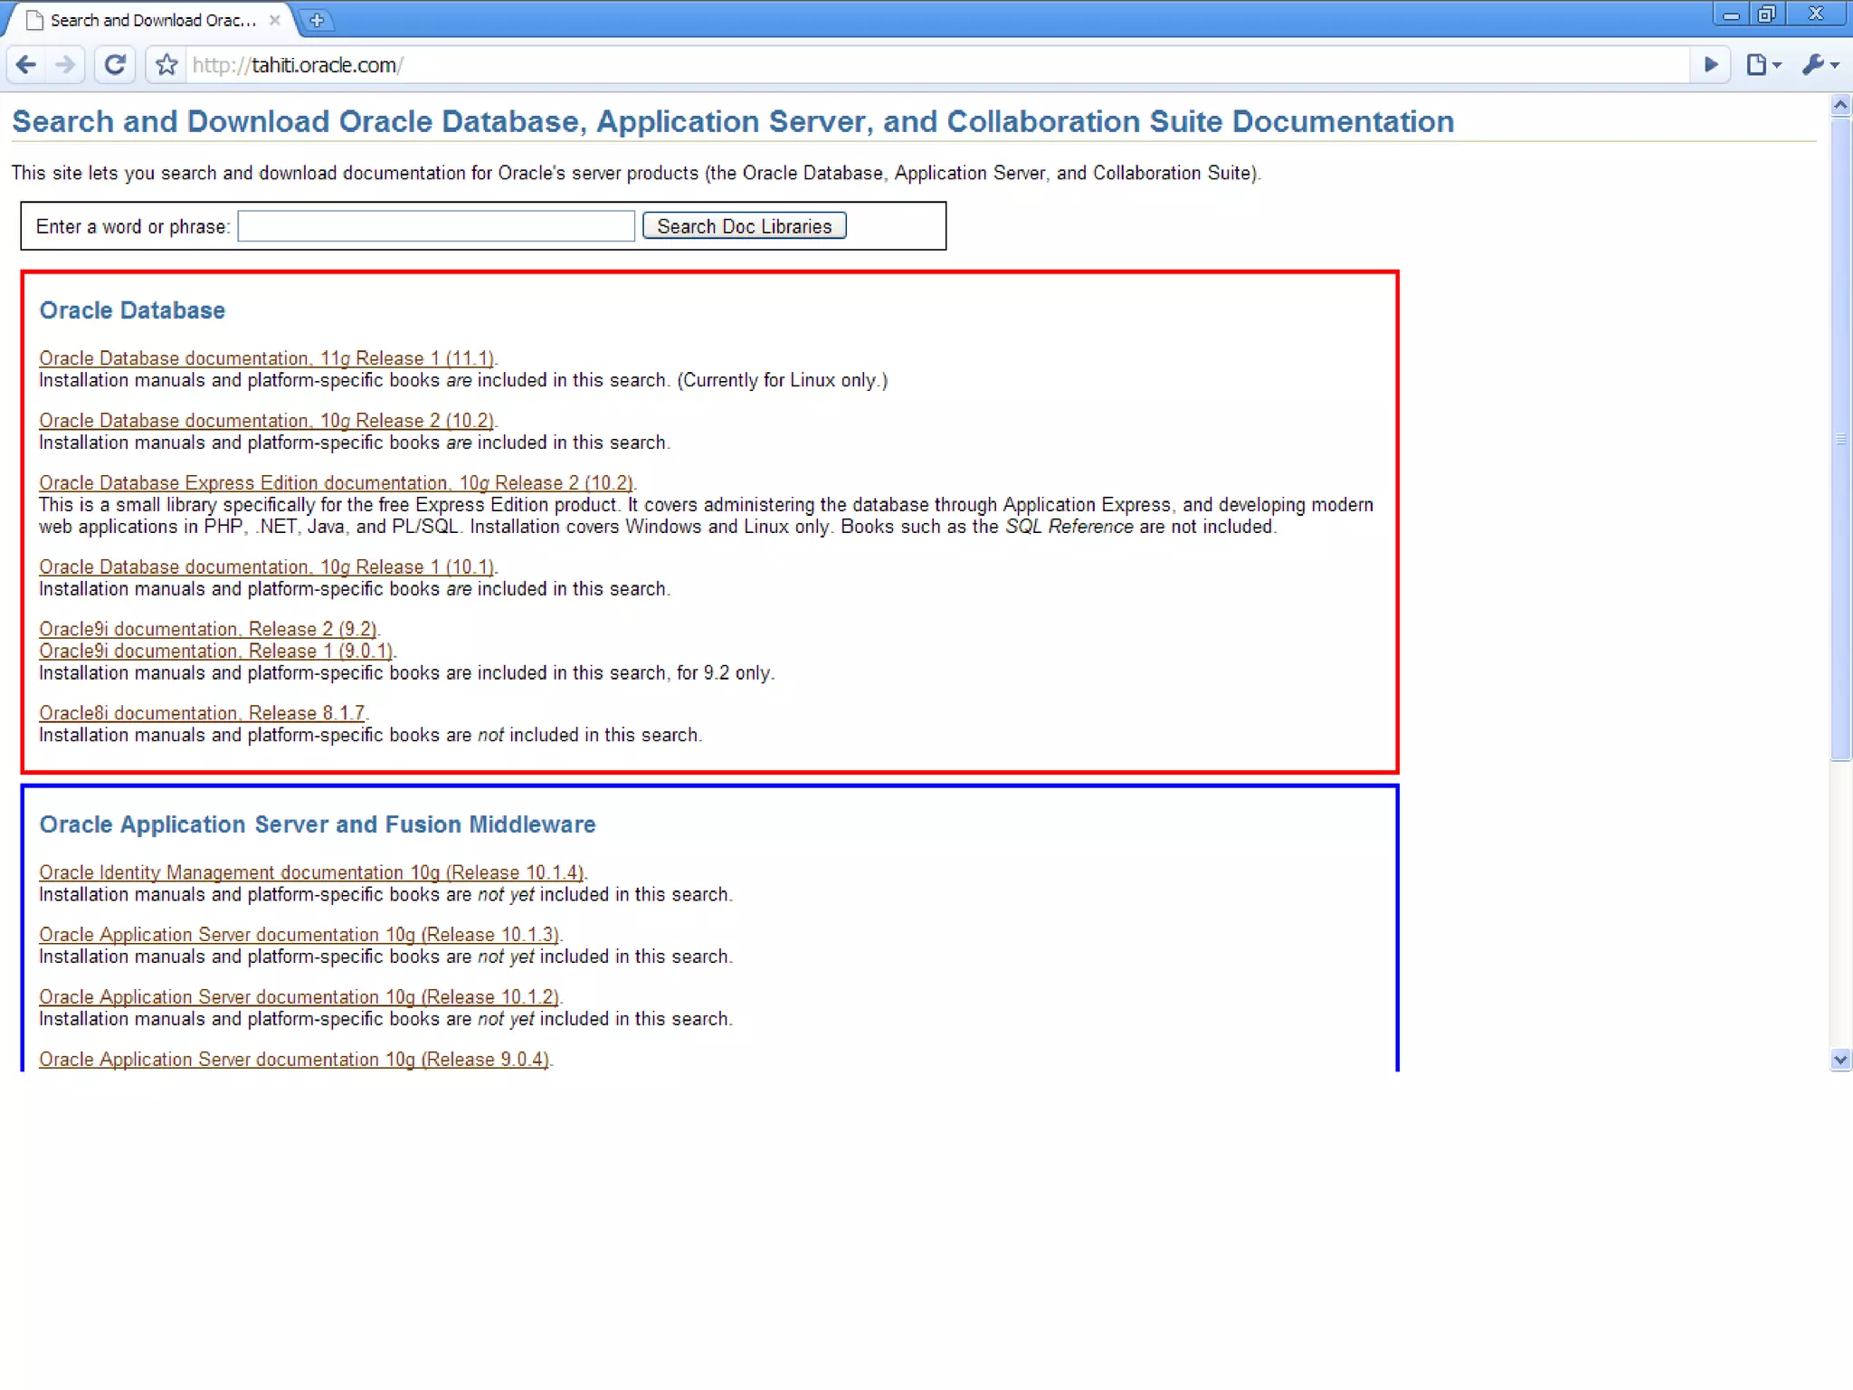Click the browser Forward arrow

point(65,65)
